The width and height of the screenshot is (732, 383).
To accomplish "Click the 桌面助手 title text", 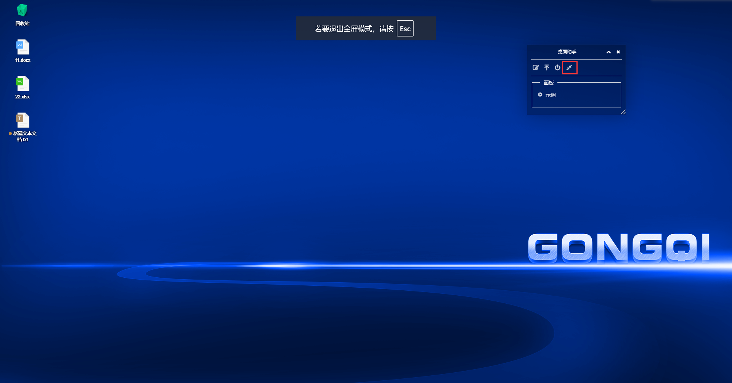I will click(x=567, y=52).
